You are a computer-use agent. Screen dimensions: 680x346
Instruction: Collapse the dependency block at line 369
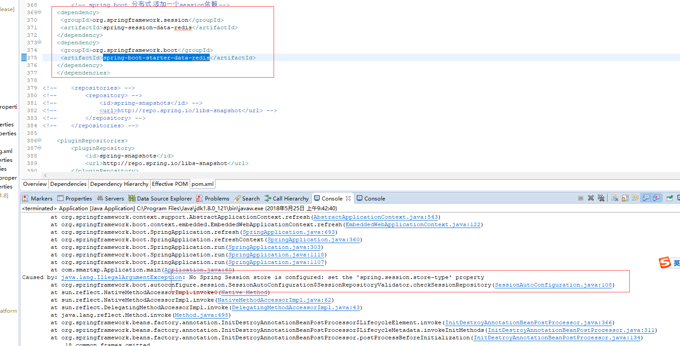point(39,12)
